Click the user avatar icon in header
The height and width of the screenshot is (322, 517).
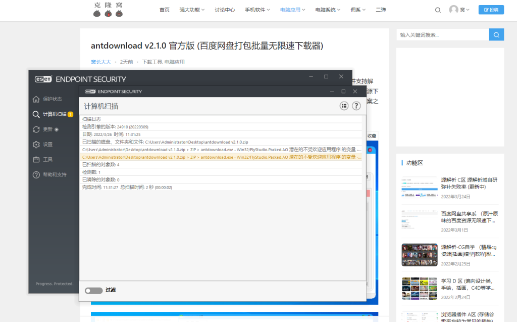coord(454,10)
